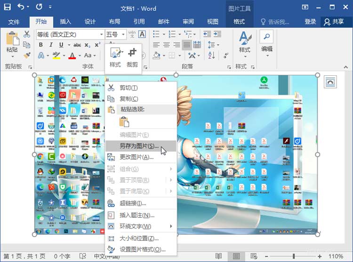The height and width of the screenshot is (262, 353).
Task: Open the Styles gallery A icon
Action: point(245,38)
